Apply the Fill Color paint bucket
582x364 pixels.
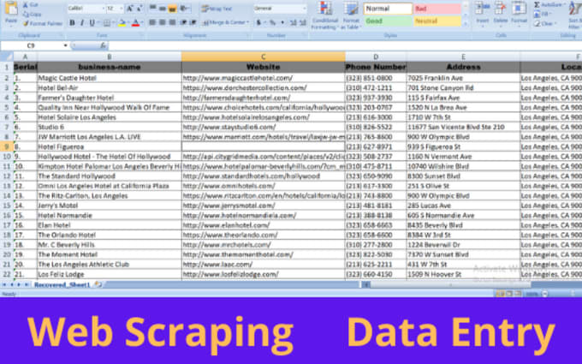pos(122,23)
